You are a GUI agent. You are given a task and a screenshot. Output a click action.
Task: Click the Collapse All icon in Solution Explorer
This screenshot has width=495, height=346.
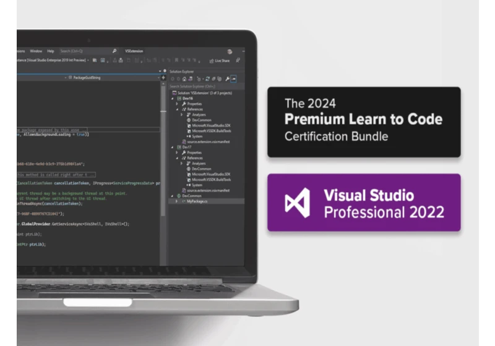pyautogui.click(x=213, y=79)
